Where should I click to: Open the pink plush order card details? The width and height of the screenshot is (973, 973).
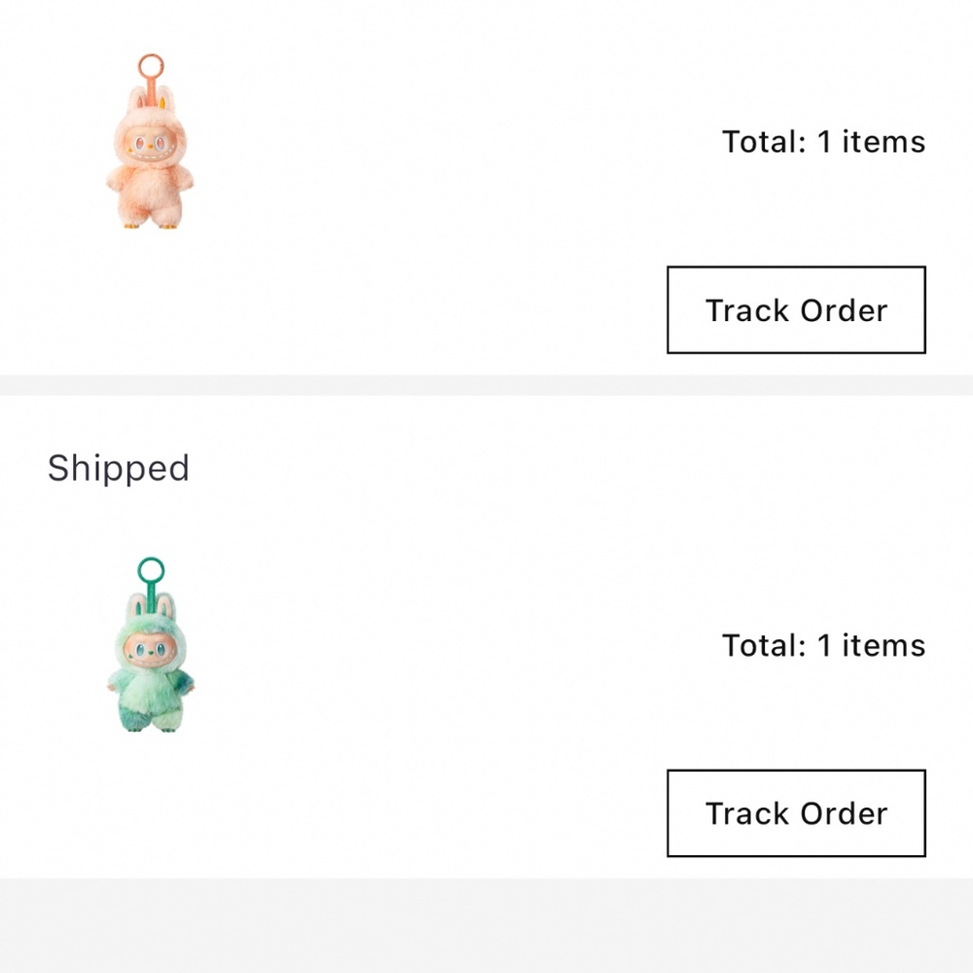click(x=486, y=187)
